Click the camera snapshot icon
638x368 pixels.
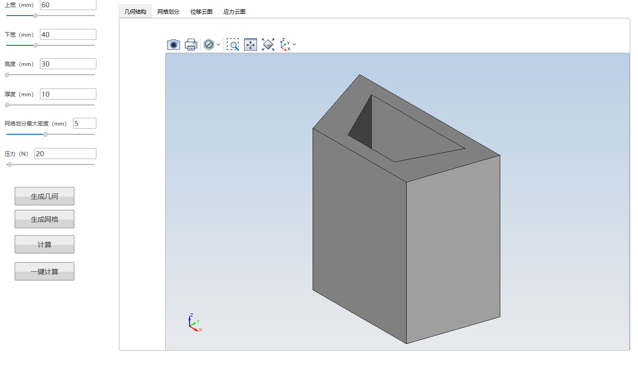click(173, 44)
